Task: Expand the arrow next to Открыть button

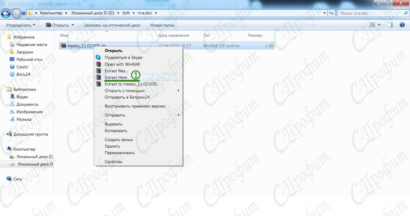Action: pos(73,25)
